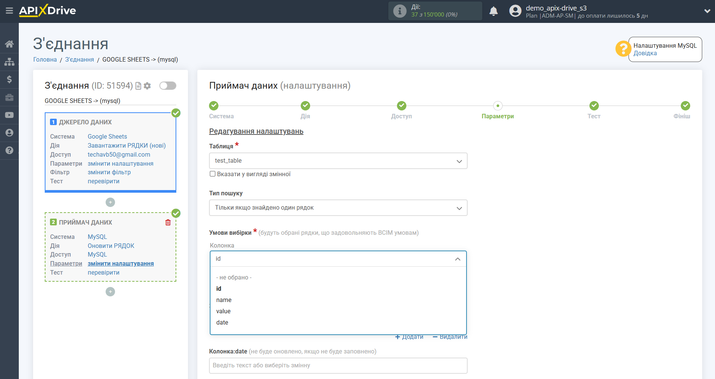Click the Тест step label
The height and width of the screenshot is (379, 715).
pyautogui.click(x=594, y=116)
